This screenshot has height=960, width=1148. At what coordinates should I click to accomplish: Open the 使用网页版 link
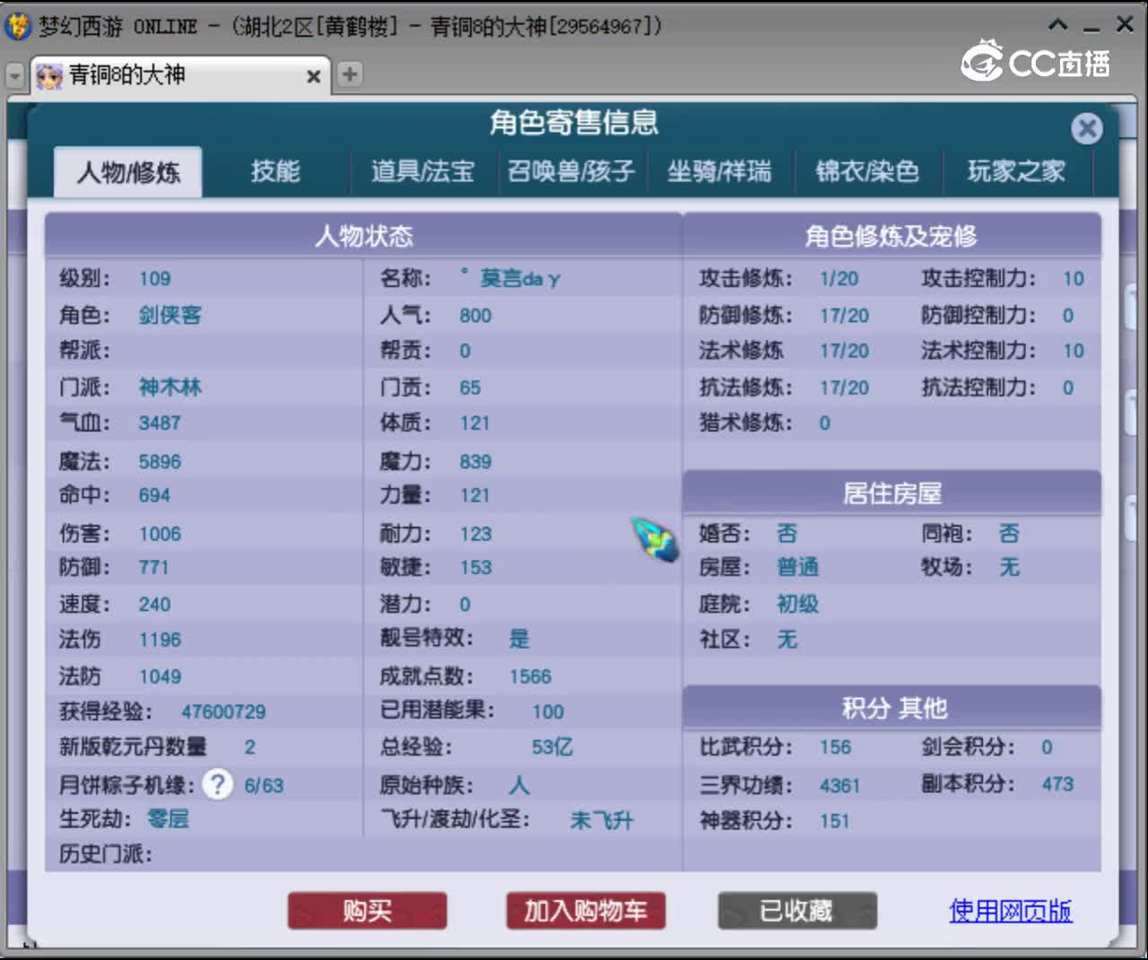1011,911
